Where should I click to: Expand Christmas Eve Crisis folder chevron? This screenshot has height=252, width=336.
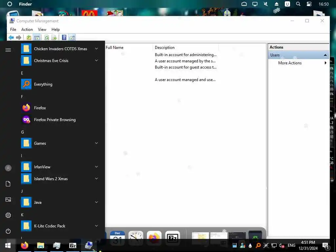coord(96,60)
